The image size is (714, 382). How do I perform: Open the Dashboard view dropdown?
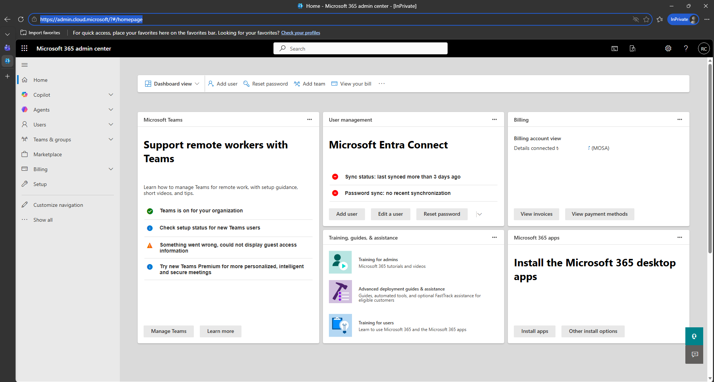coord(172,84)
